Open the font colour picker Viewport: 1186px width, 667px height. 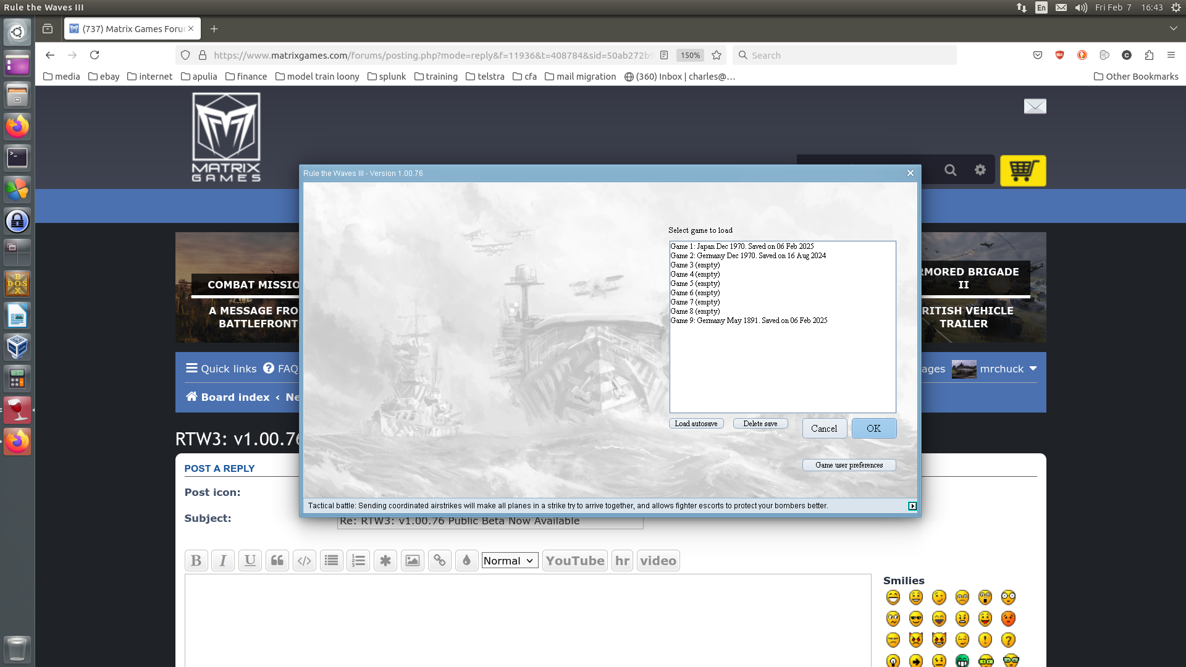pos(467,561)
